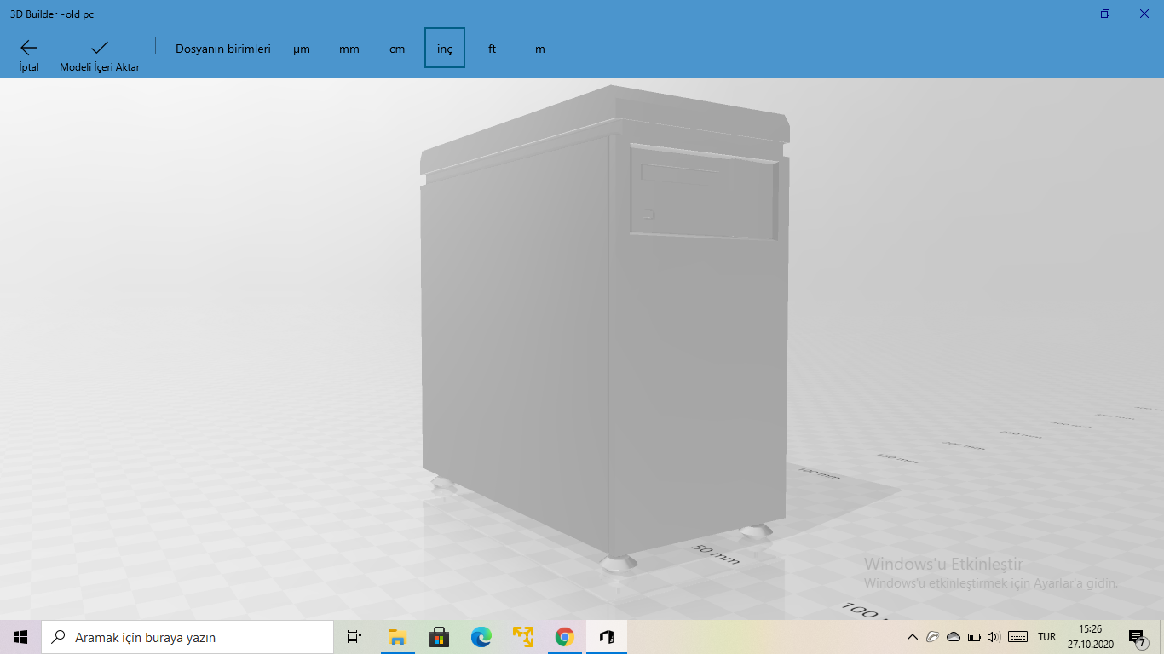Pick the inç unit option
Image resolution: width=1164 pixels, height=654 pixels.
pyautogui.click(x=445, y=49)
